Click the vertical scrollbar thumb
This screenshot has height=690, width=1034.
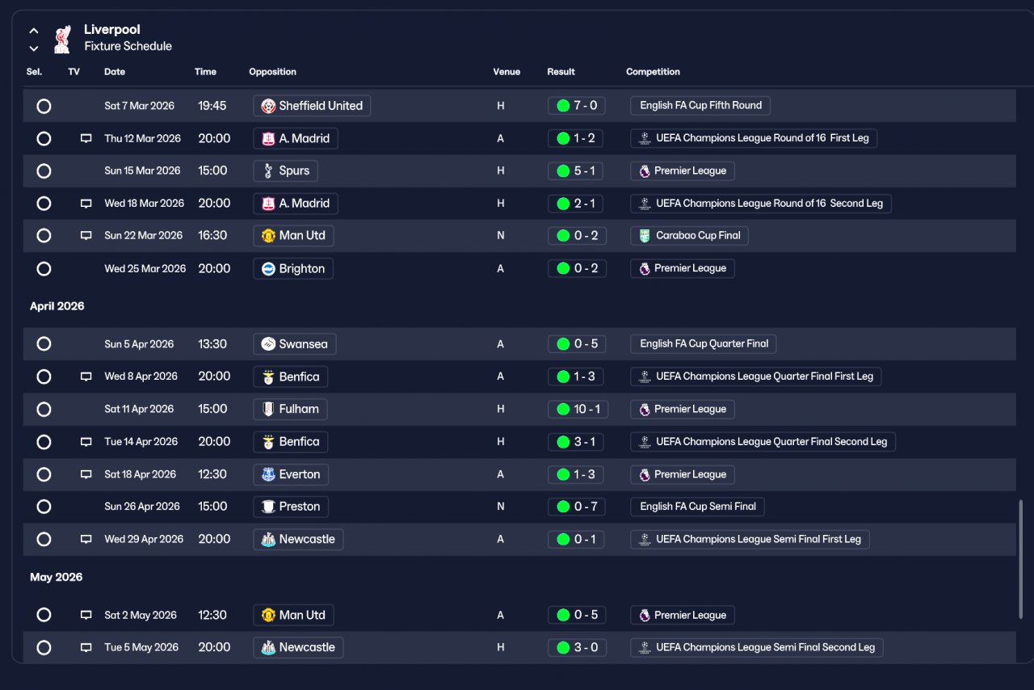point(1020,560)
